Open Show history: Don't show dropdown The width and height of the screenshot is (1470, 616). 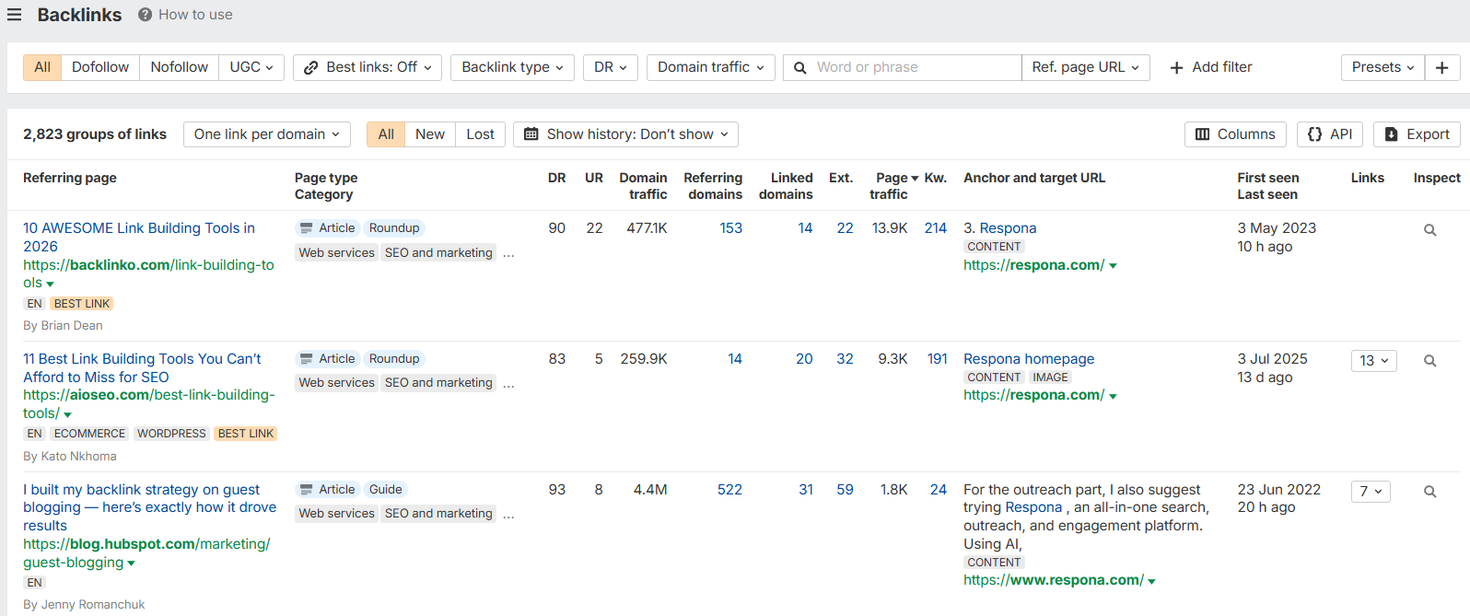[626, 134]
